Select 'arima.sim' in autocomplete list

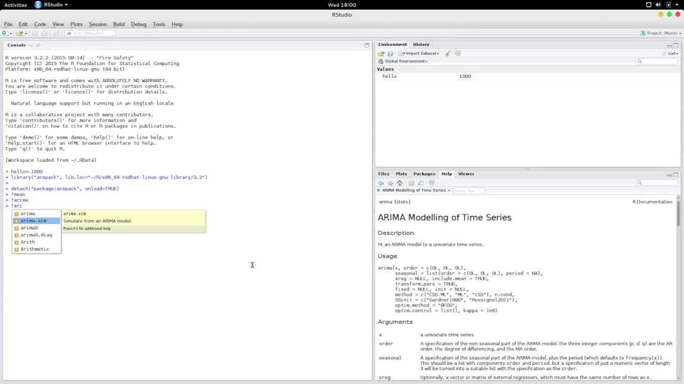(36, 221)
